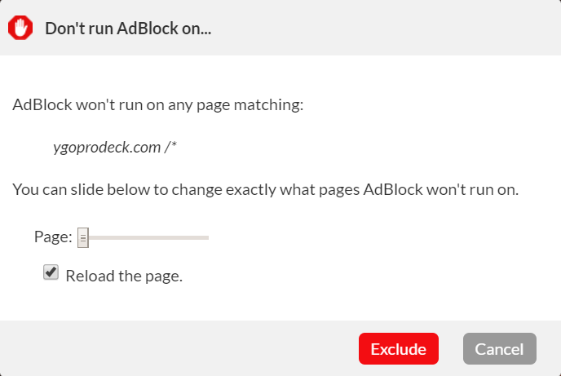Click the "Don't run AdBlock on..." title

(x=128, y=29)
